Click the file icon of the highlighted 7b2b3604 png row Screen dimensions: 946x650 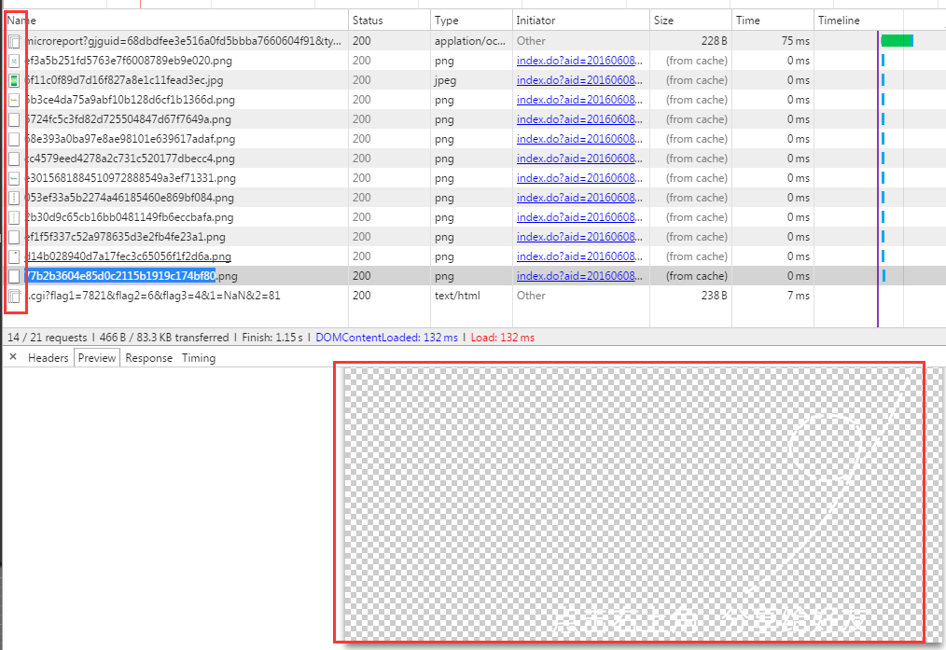click(14, 276)
